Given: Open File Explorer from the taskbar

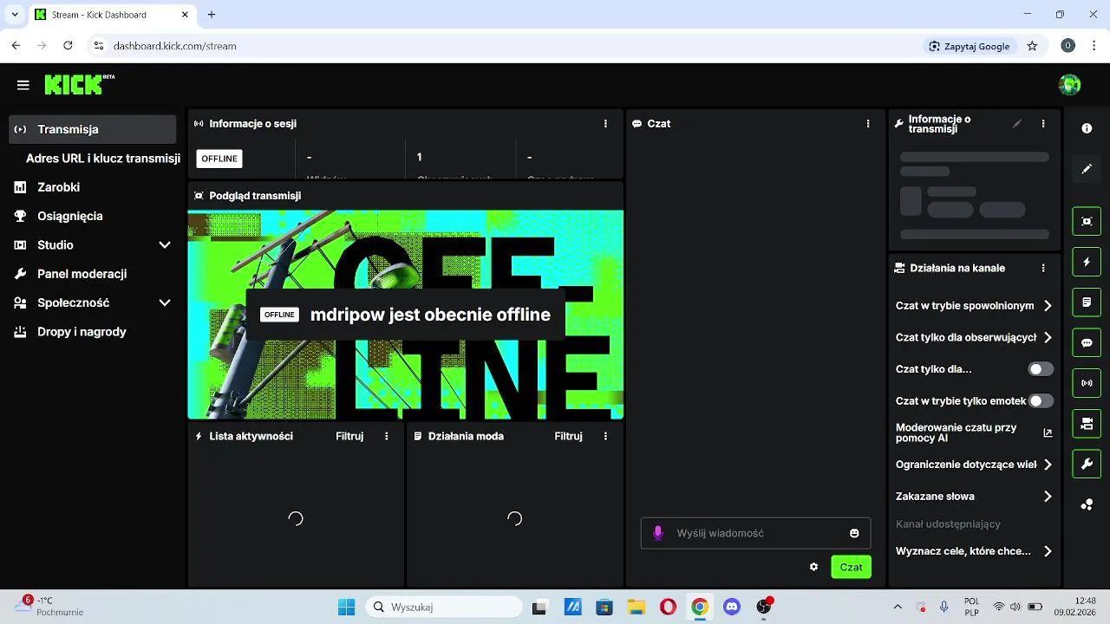Looking at the screenshot, I should (x=636, y=607).
